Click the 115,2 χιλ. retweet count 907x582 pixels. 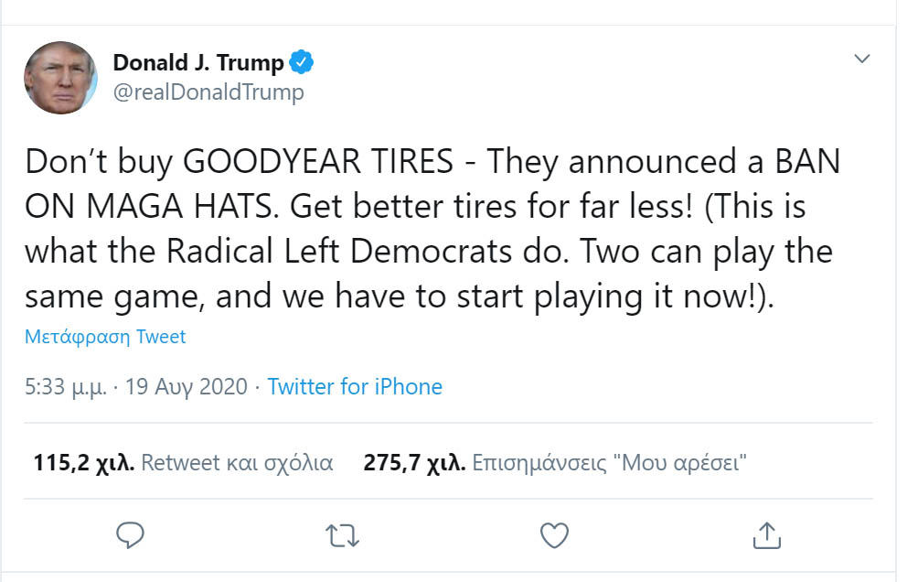pos(84,462)
